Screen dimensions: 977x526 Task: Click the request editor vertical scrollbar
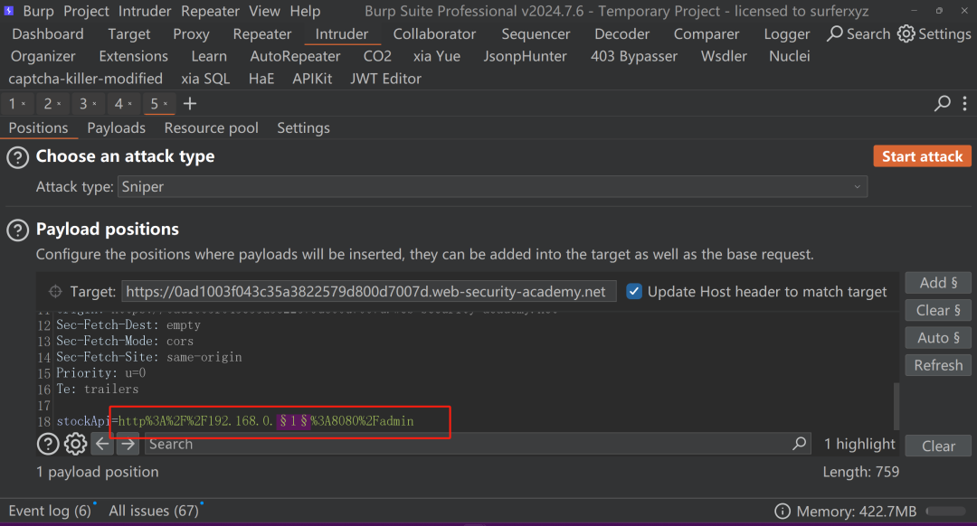pyautogui.click(x=896, y=406)
